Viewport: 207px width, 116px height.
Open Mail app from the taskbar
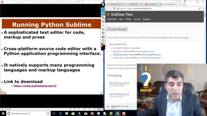[86, 113]
